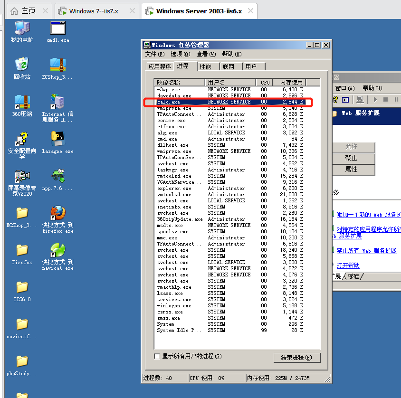
Task: Select taskmgr.exe process row
Action: pos(230,170)
